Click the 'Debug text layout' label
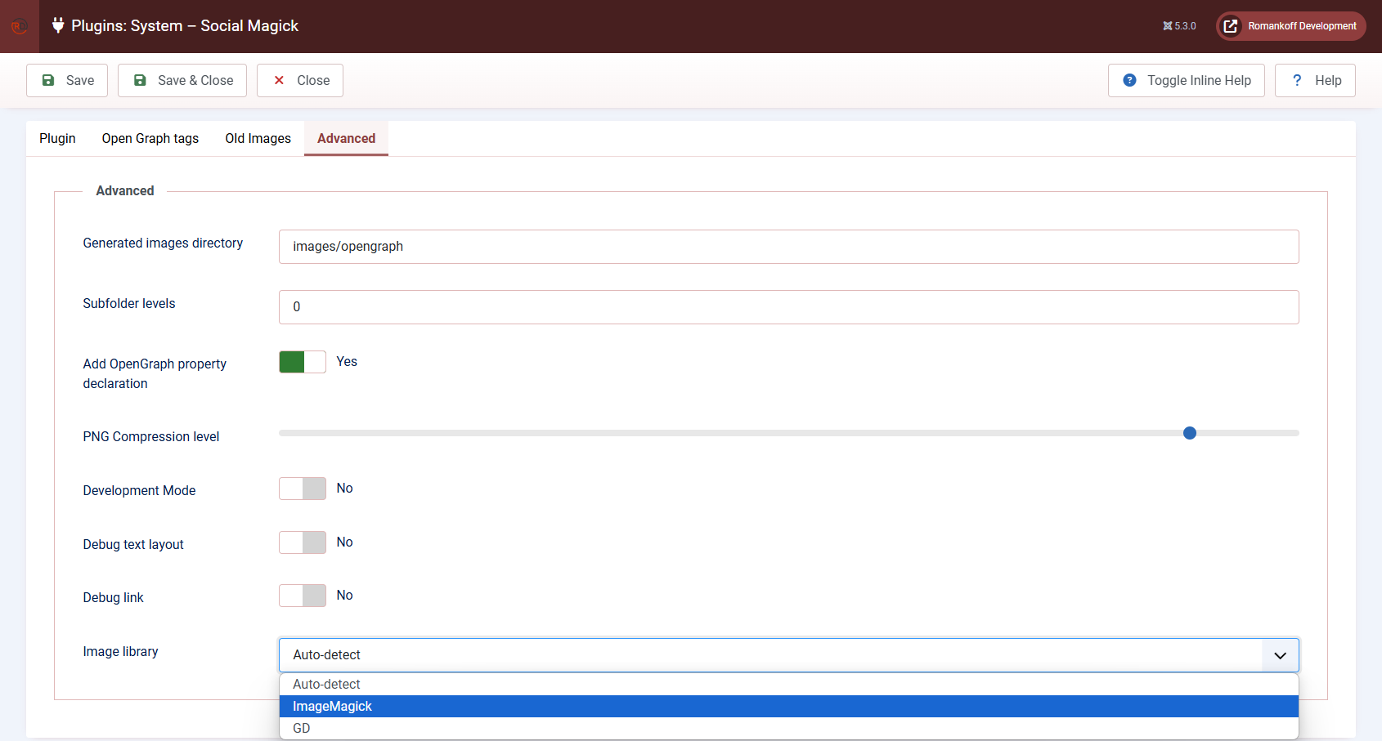1382x741 pixels. click(133, 545)
